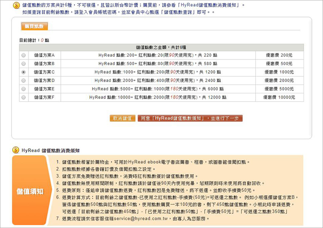The width and height of the screenshot is (323, 228).
Task: Pick the 儲值方案D radio button
Action: point(24,81)
